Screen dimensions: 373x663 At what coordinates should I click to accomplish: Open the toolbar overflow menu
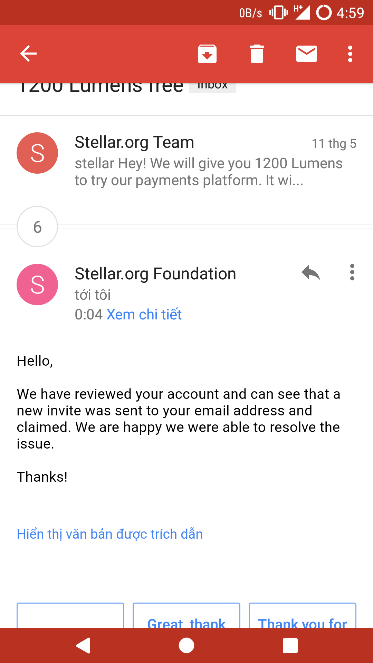350,54
